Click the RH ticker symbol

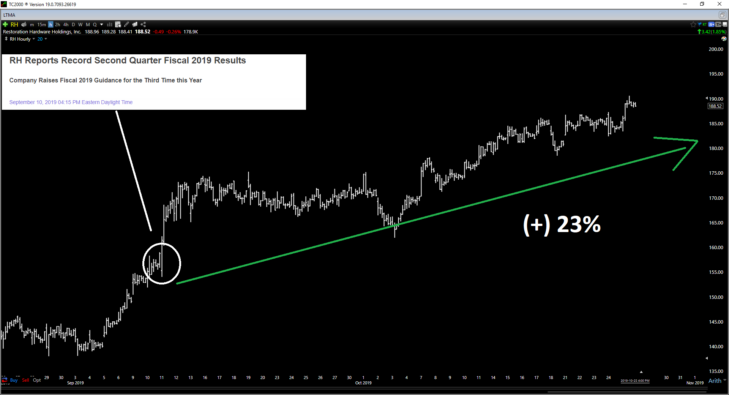[14, 24]
